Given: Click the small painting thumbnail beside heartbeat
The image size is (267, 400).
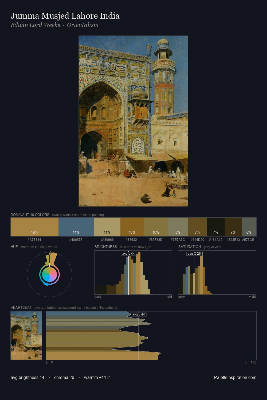Looking at the screenshot, I should pyautogui.click(x=26, y=336).
